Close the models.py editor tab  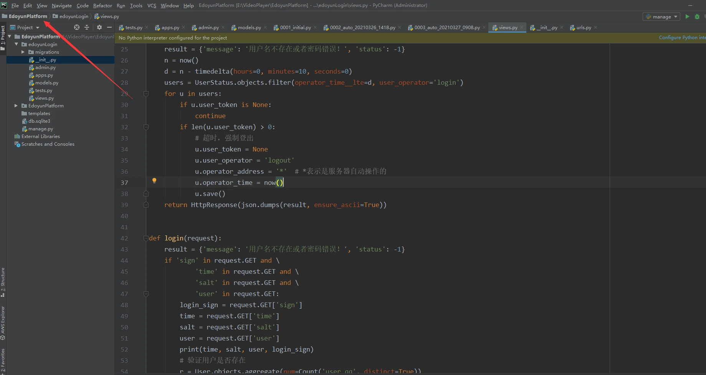click(265, 27)
